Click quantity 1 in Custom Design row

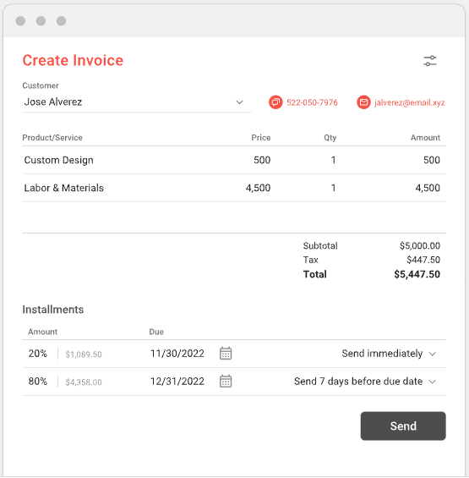334,160
